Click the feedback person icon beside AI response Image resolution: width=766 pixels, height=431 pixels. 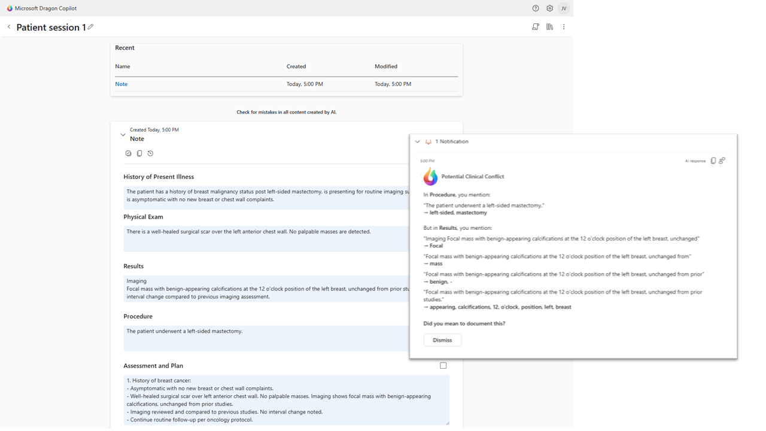tap(722, 160)
